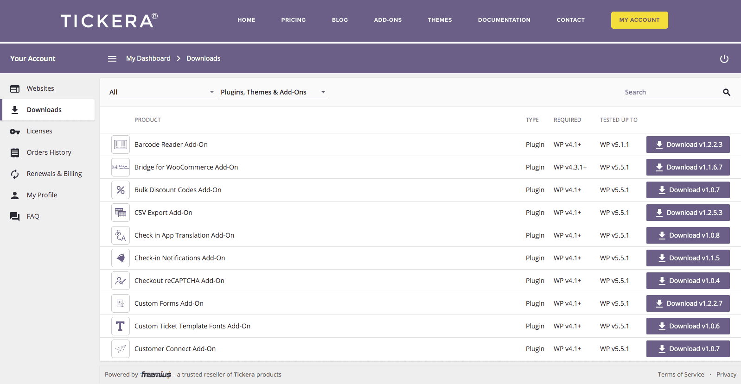Click the Tickera logo

point(109,20)
